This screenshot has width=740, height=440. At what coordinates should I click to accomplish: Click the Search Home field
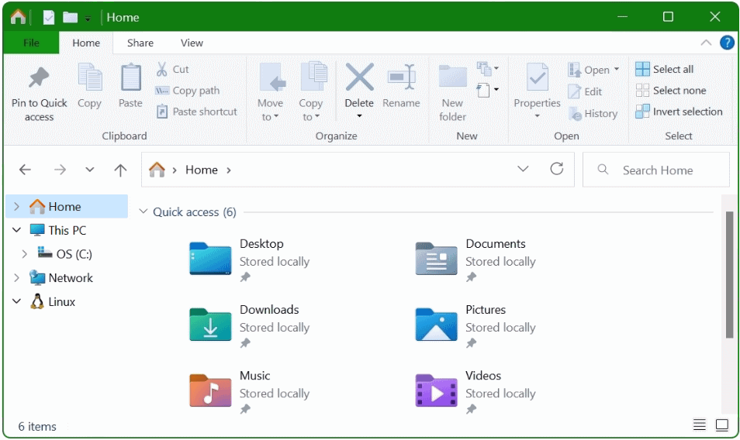pyautogui.click(x=656, y=170)
